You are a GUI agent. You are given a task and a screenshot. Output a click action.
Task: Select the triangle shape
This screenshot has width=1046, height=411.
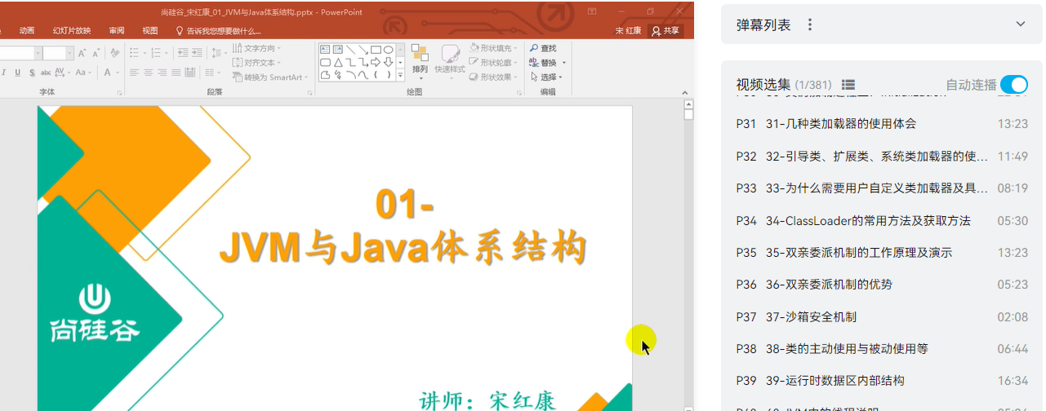click(x=338, y=62)
